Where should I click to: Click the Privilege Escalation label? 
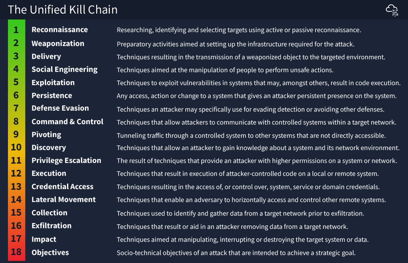66,161
